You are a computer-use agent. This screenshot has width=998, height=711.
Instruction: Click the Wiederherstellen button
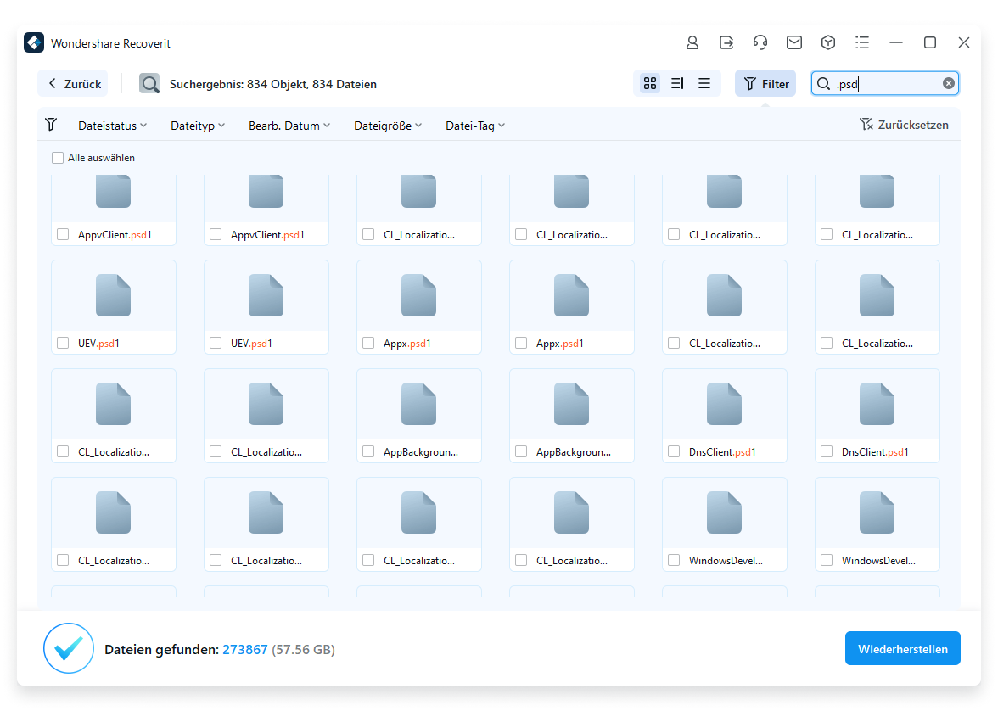(x=903, y=648)
